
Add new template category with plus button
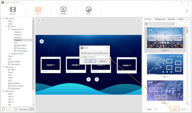pos(177,24)
